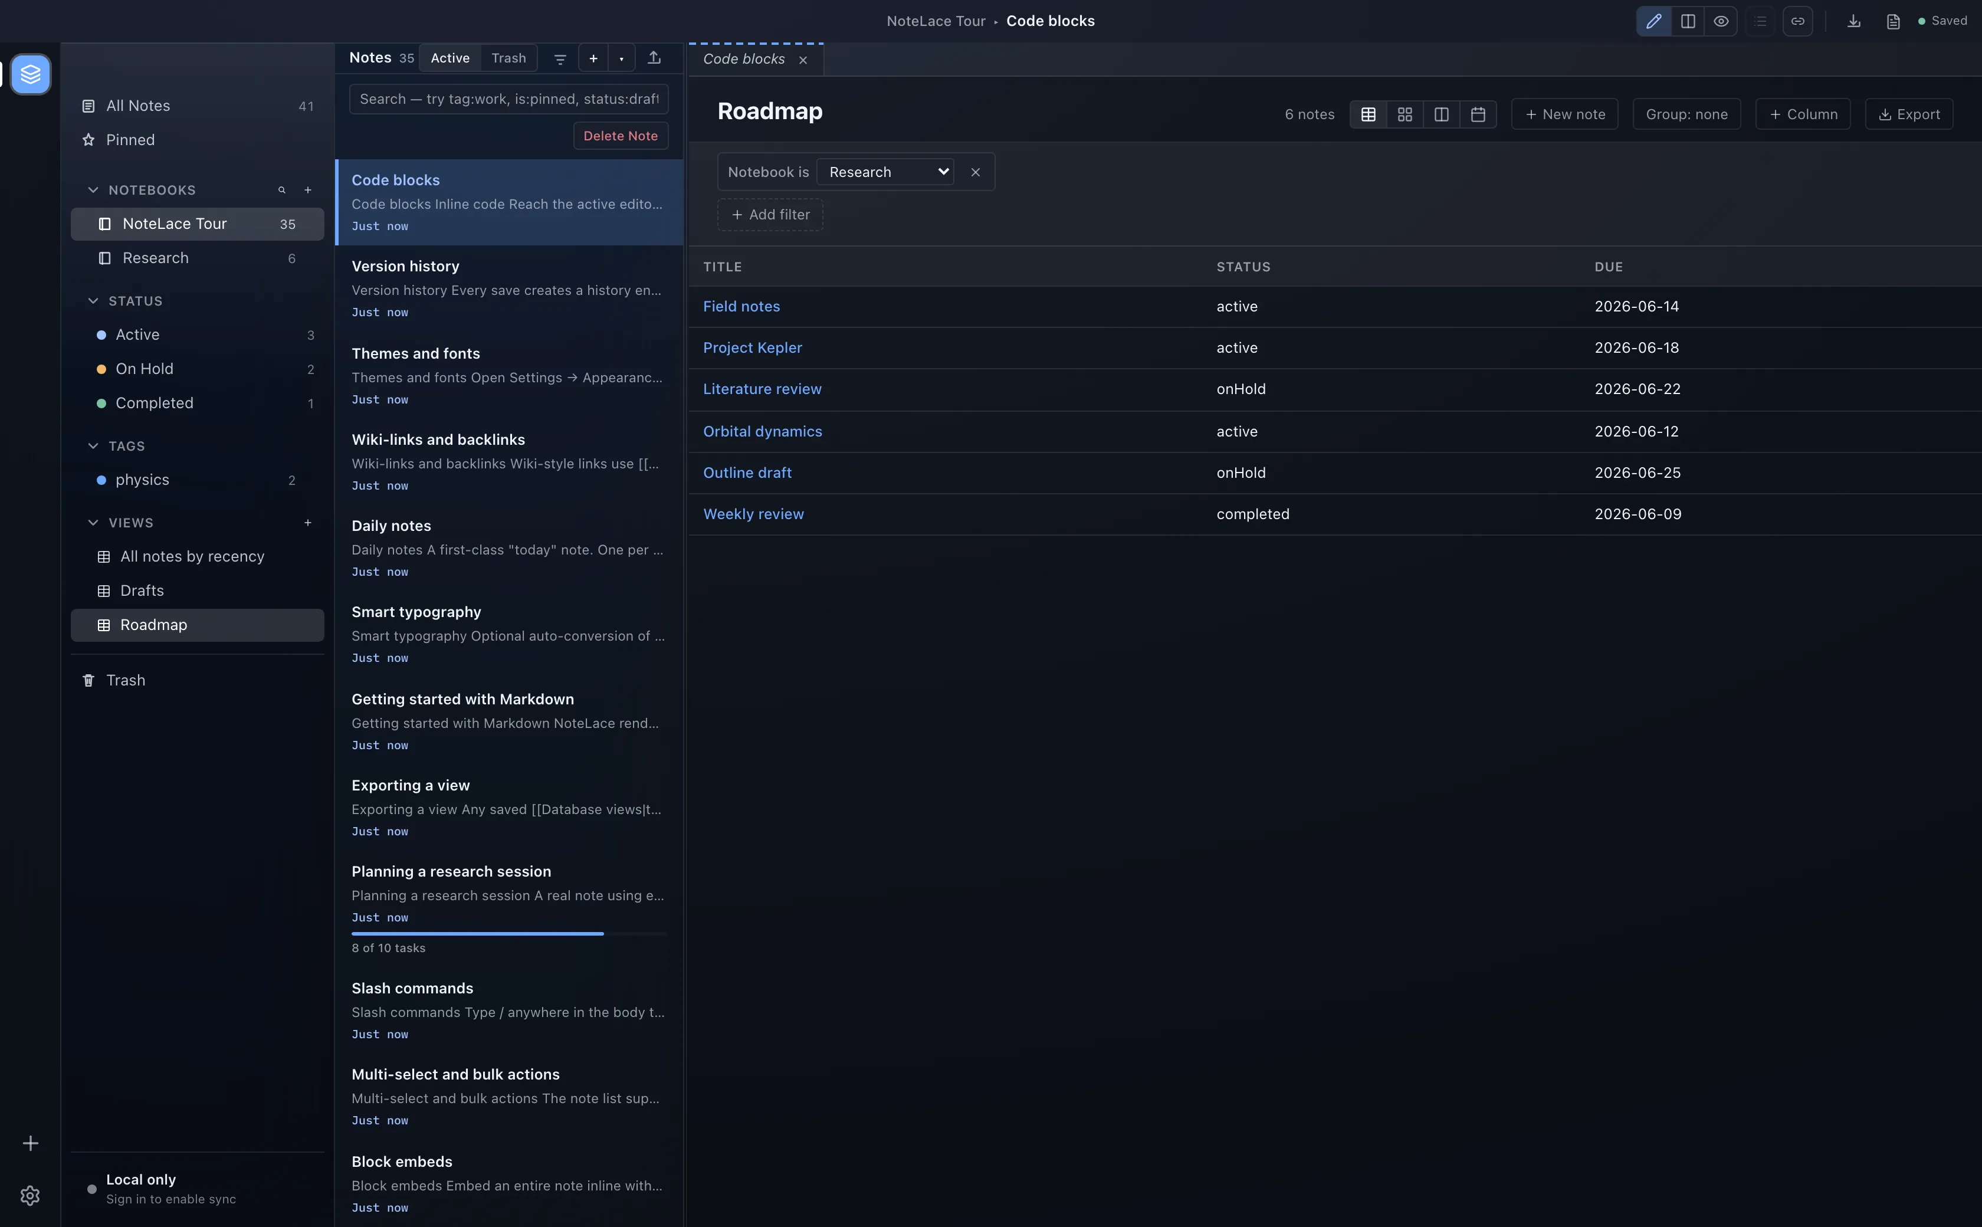Export the Roadmap view

pos(1908,114)
